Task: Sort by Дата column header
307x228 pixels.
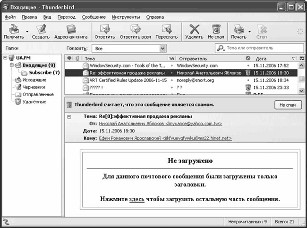Action: (x=274, y=58)
